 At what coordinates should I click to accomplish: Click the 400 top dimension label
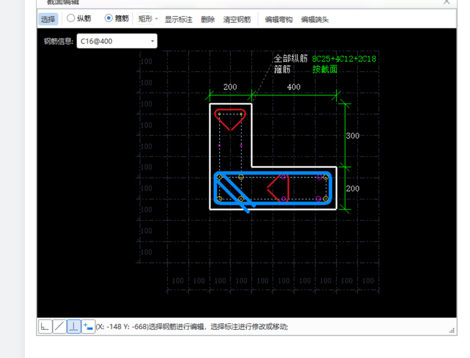tap(293, 87)
